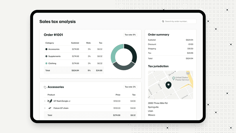Click the Clothing teal color dot
The width and height of the screenshot is (236, 133).
(x=46, y=63)
